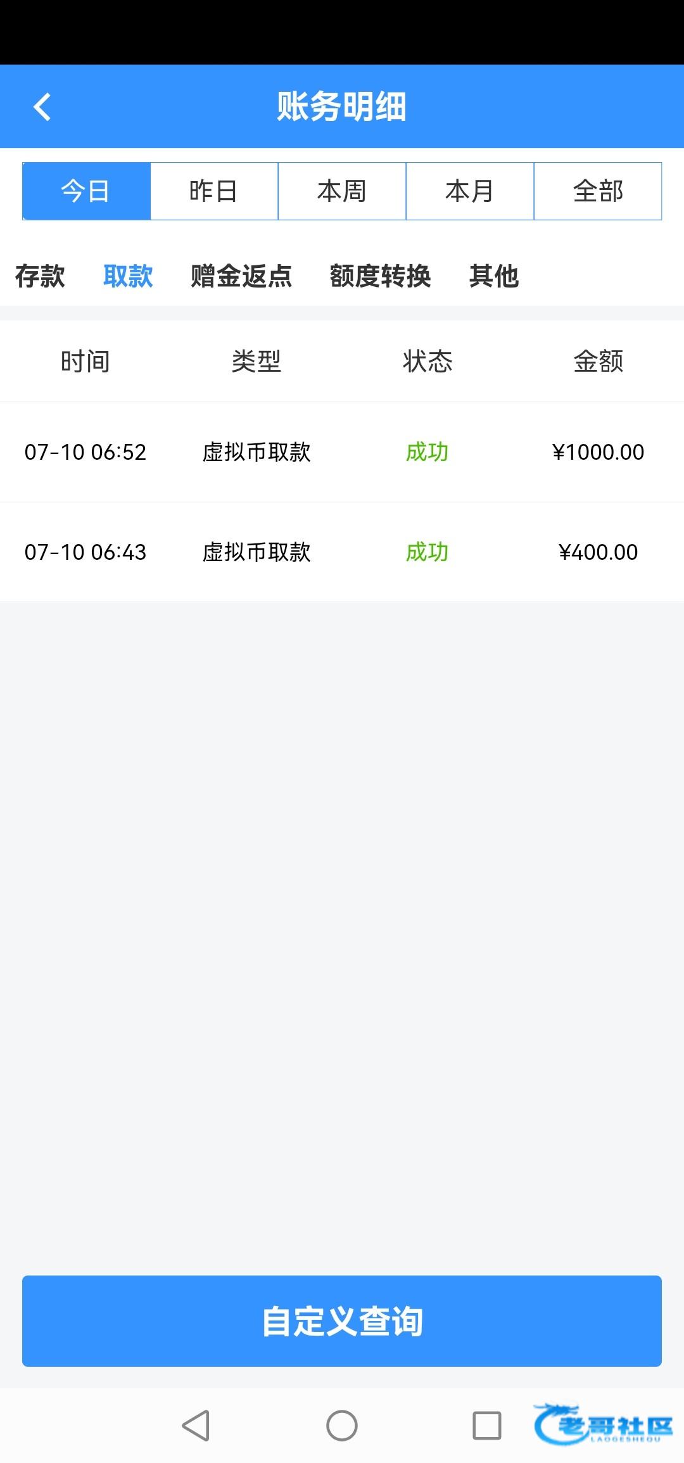Filter records by 本月

470,191
